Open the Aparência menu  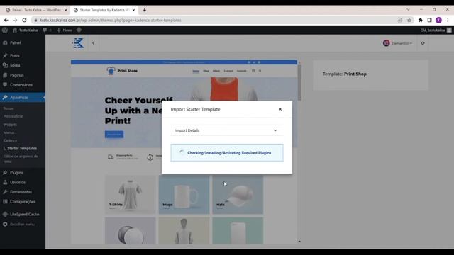point(23,98)
